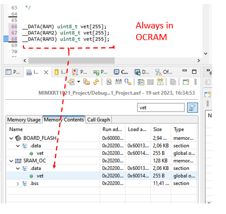This screenshot has width=226, height=214.
Task: Collapse the BOARD_FLASH tree node
Action: tap(11, 138)
